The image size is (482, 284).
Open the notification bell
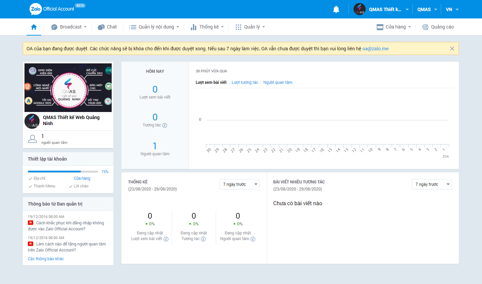[336, 9]
